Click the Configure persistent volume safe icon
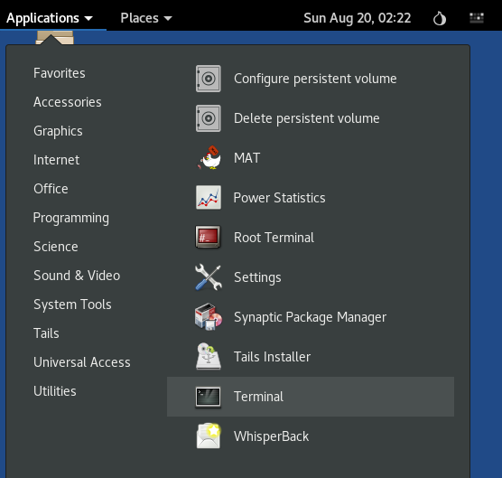 tap(208, 79)
